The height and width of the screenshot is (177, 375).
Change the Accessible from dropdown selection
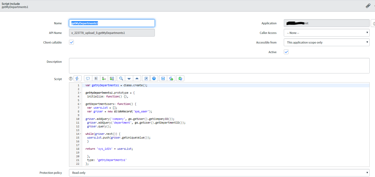(326, 42)
